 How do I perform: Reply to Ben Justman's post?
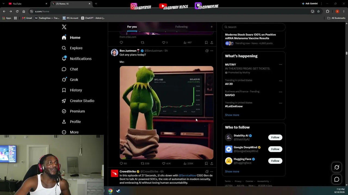(122, 163)
